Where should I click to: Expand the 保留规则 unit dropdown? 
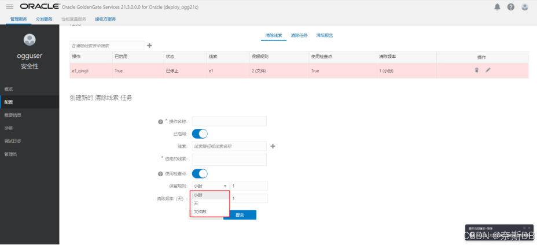point(209,186)
